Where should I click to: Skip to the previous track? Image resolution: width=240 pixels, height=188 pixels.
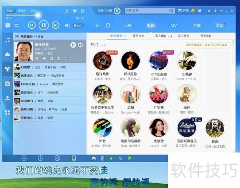click(32, 25)
